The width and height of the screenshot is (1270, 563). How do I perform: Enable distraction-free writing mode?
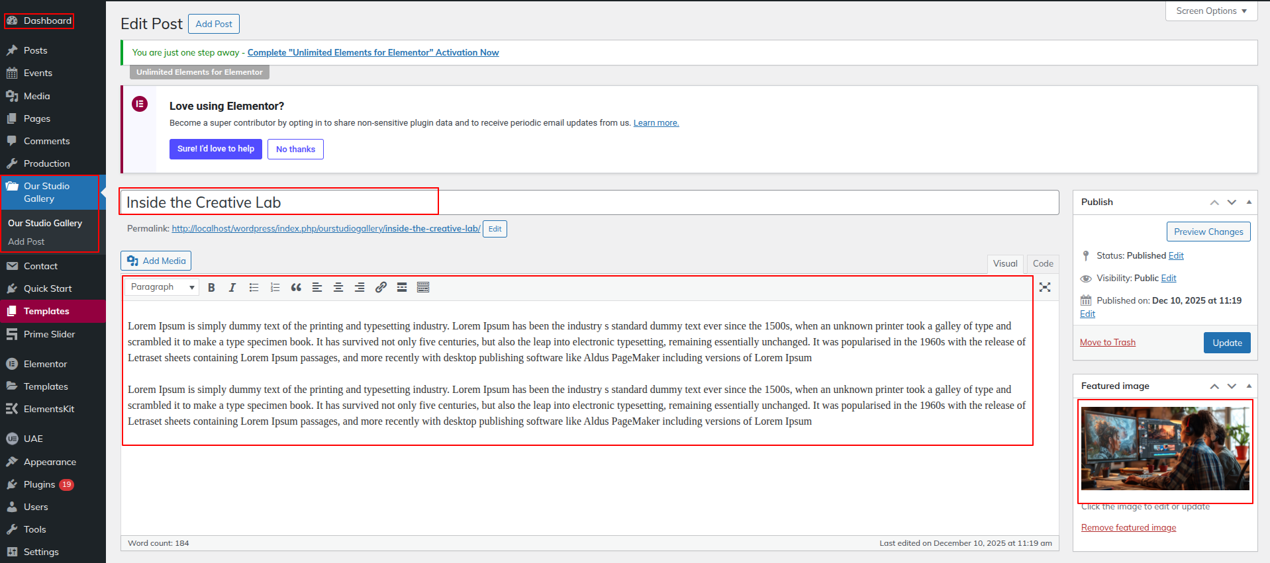pos(1045,287)
